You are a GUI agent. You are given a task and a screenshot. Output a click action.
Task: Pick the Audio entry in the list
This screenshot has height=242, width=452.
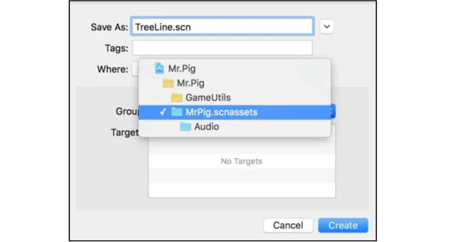pos(206,127)
